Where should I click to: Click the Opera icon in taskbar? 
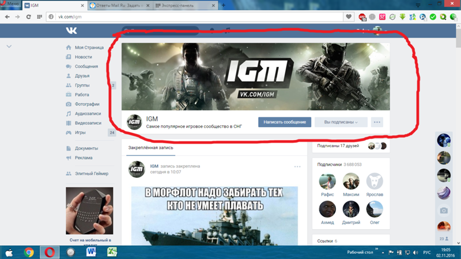coord(50,252)
